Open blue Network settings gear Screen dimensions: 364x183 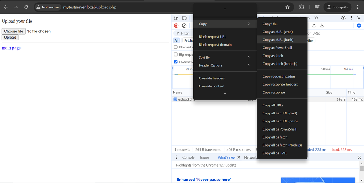tap(359, 26)
